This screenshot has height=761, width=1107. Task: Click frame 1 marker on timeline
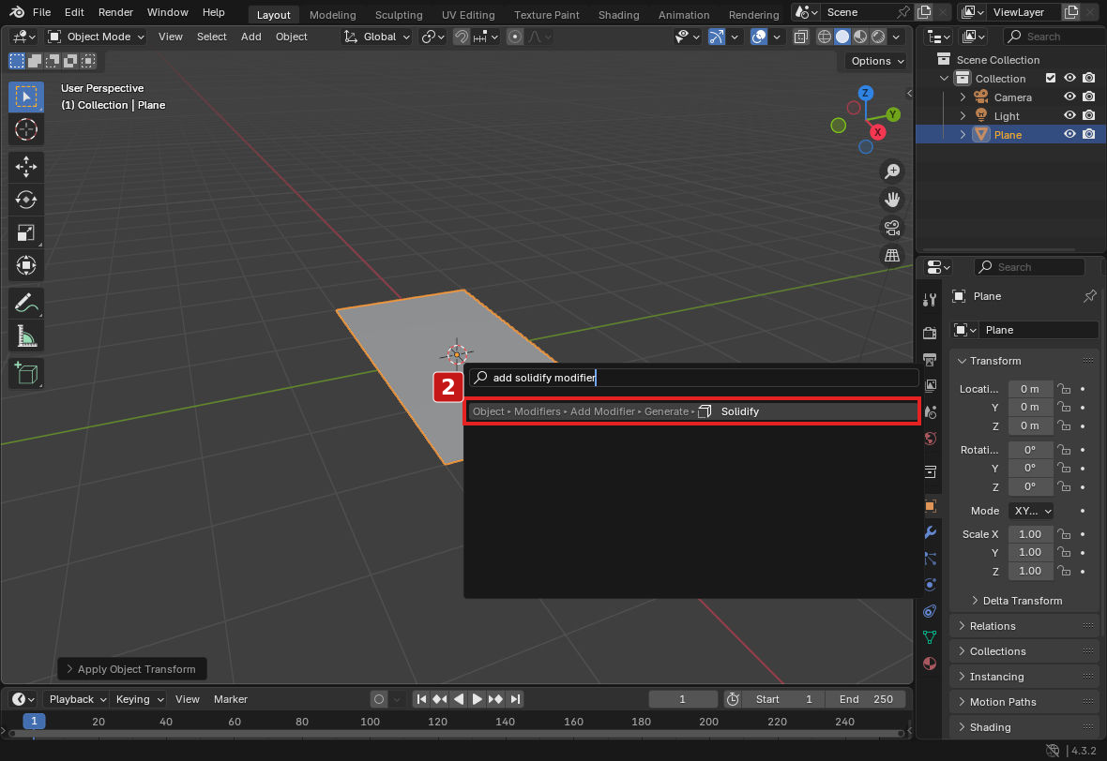pos(34,722)
